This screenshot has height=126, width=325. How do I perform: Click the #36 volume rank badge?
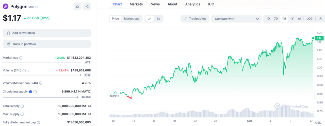click(88, 75)
